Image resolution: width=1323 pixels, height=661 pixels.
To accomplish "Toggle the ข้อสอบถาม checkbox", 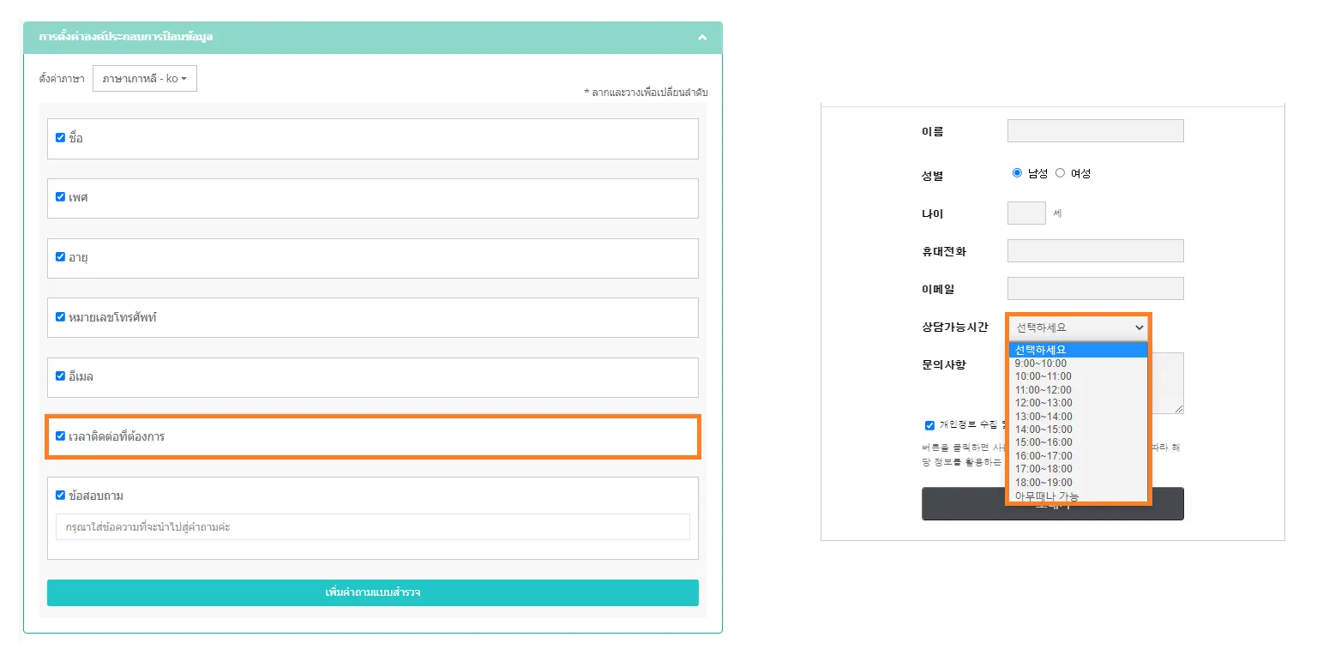I will 60,495.
